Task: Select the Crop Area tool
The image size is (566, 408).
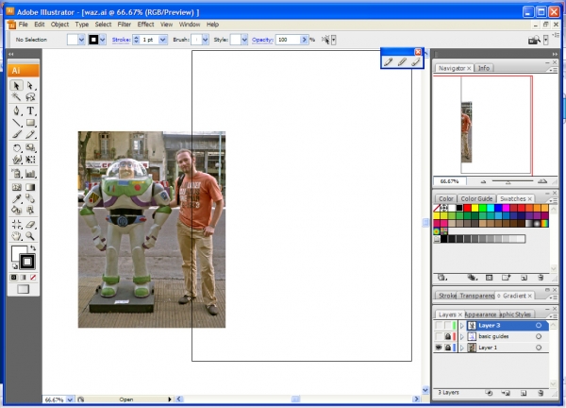Action: (16, 224)
